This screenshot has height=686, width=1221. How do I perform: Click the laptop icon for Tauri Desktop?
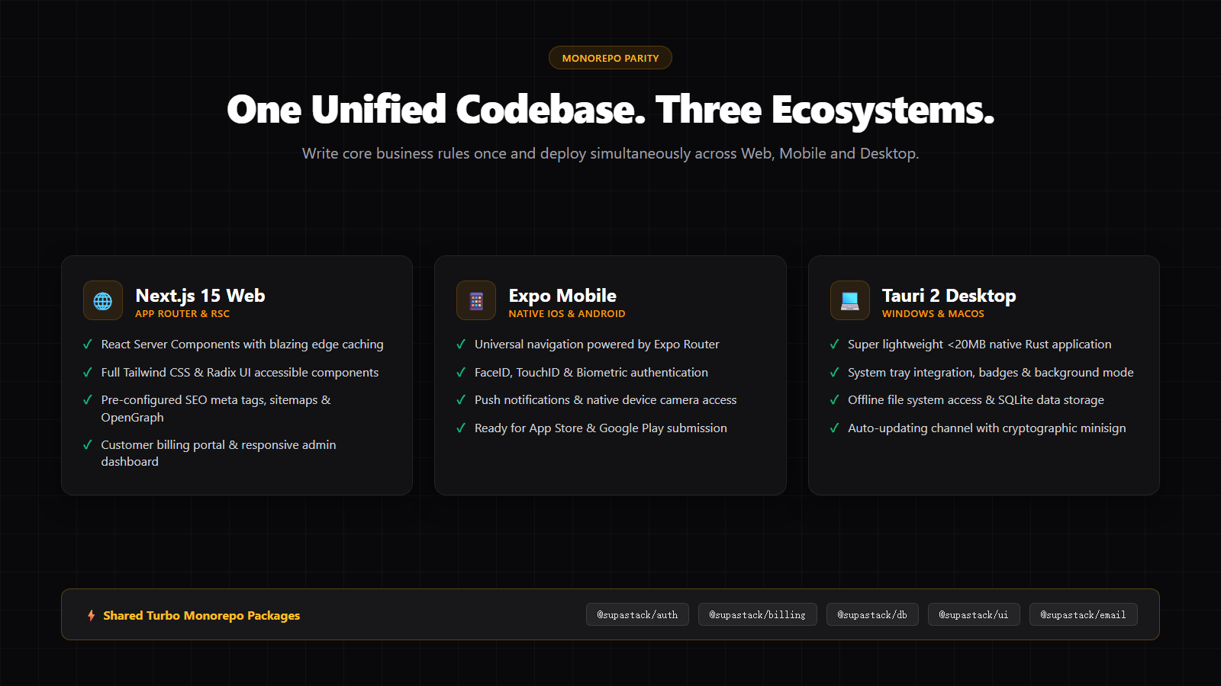850,301
